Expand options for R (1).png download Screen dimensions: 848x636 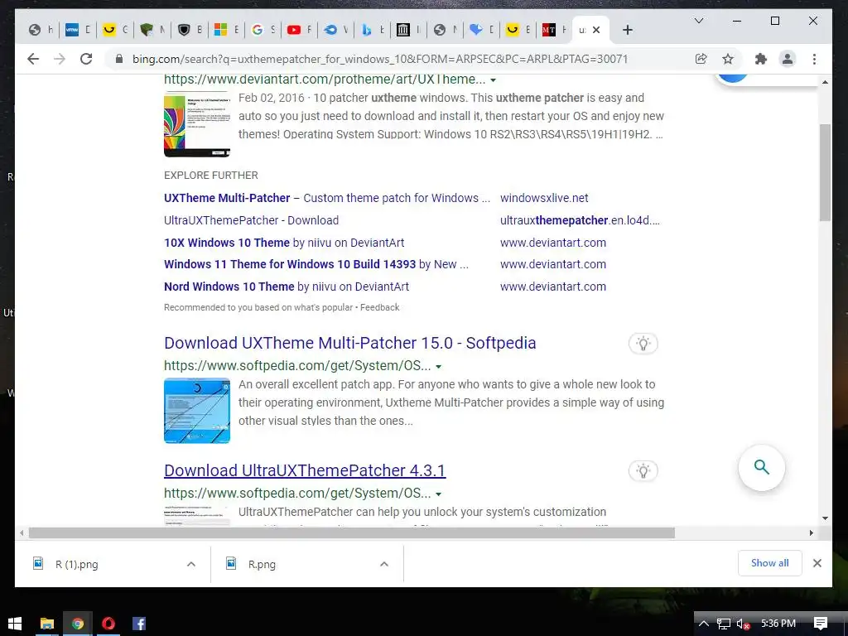(191, 564)
